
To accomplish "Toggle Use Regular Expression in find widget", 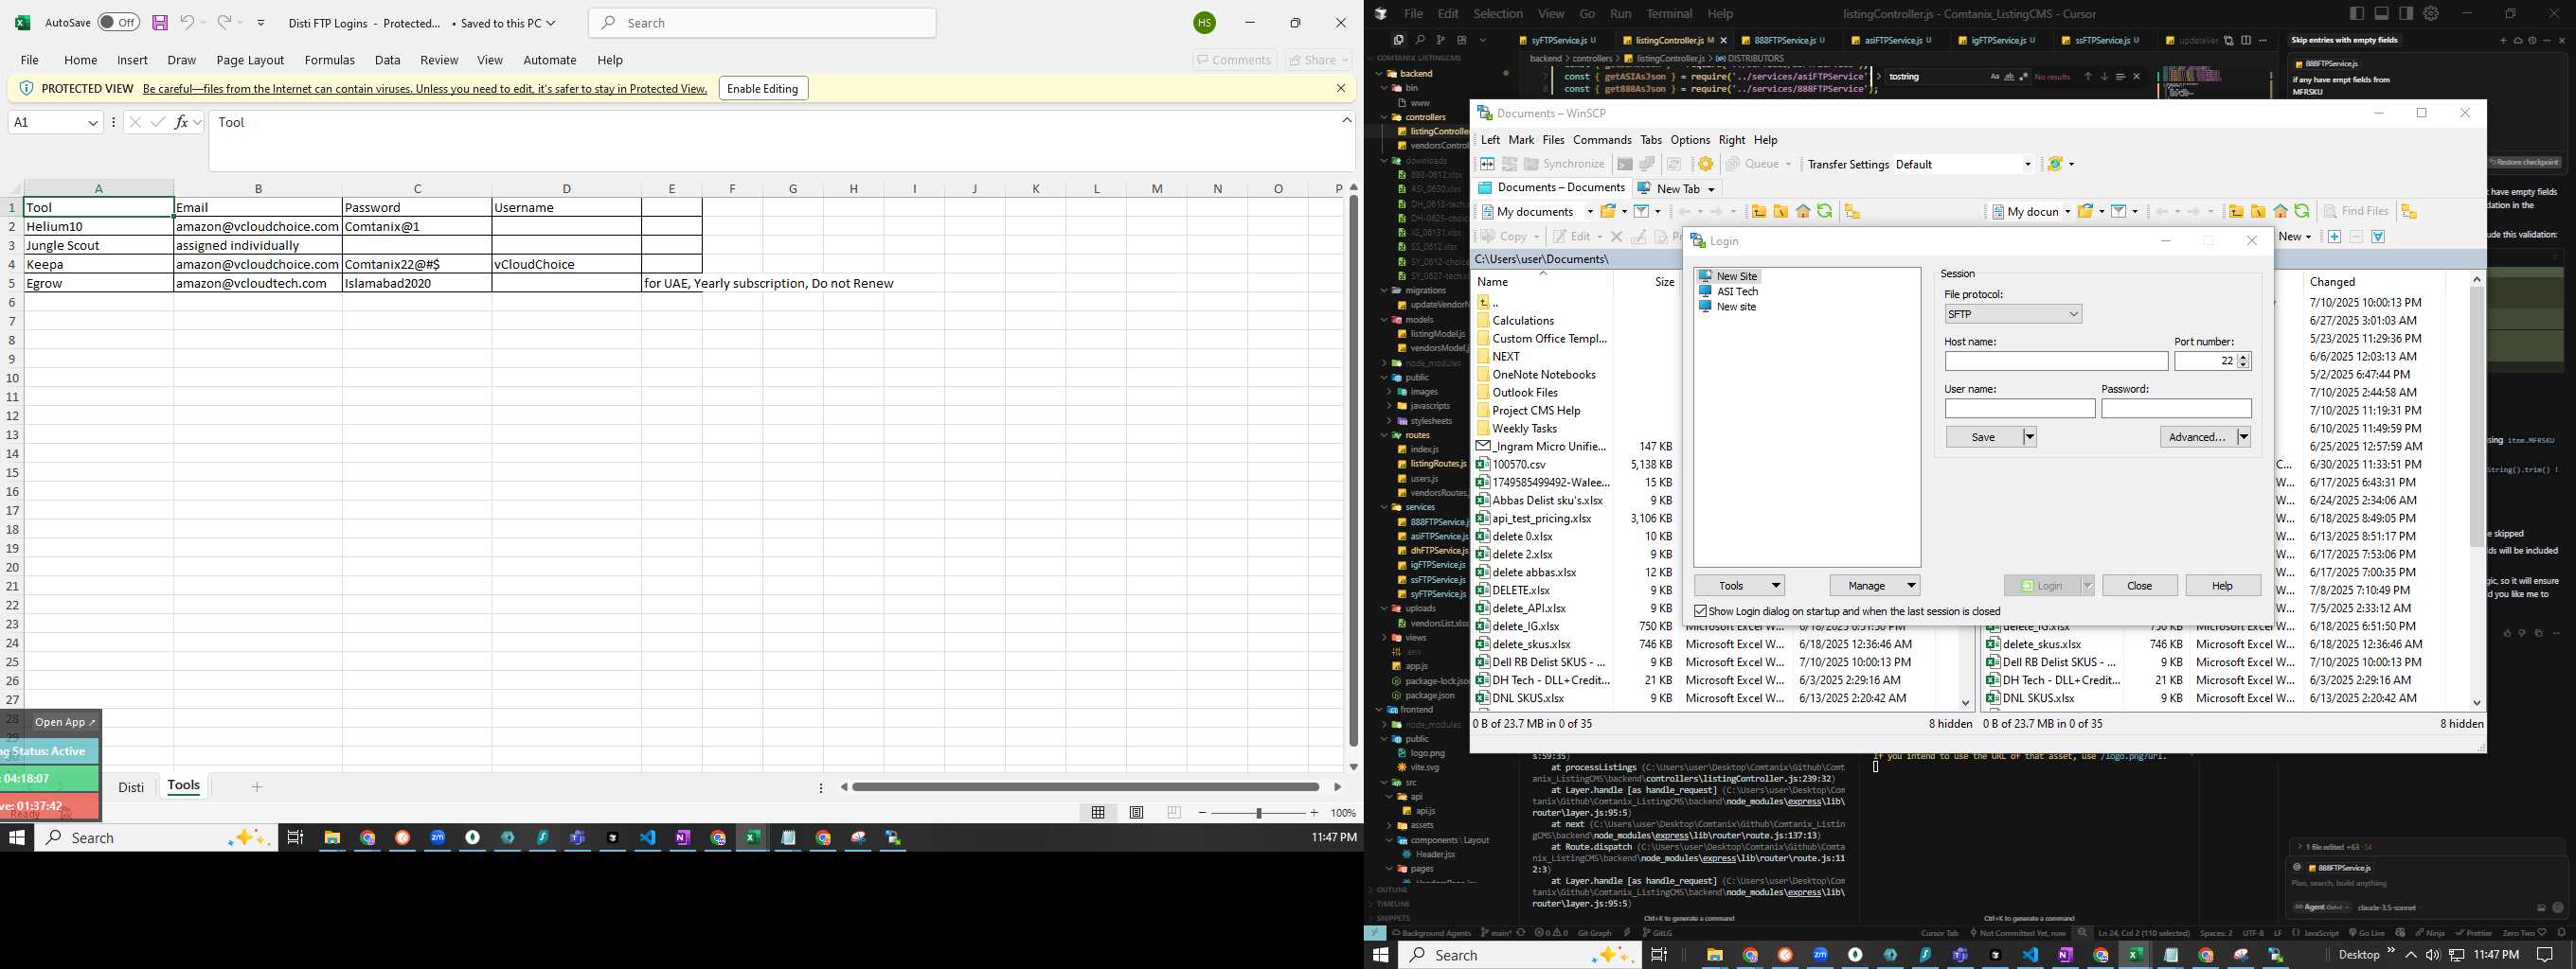I will (2024, 77).
